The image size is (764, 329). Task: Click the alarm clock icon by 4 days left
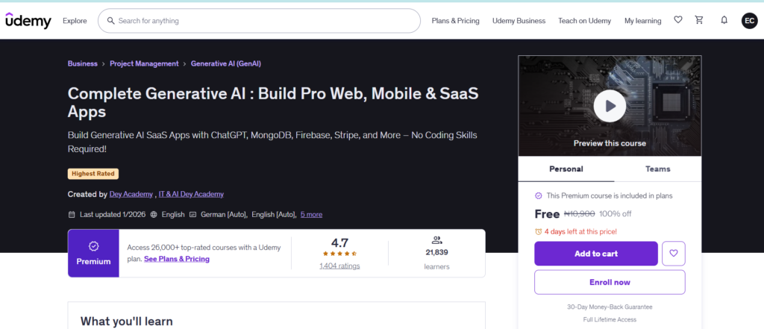[539, 231]
